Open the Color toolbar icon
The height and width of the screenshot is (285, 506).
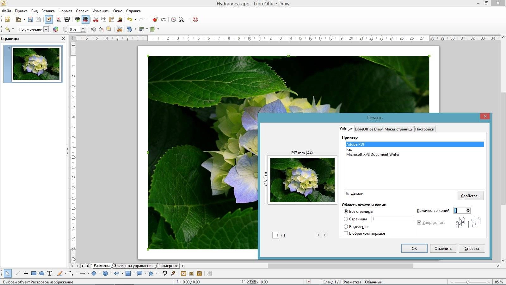56,29
